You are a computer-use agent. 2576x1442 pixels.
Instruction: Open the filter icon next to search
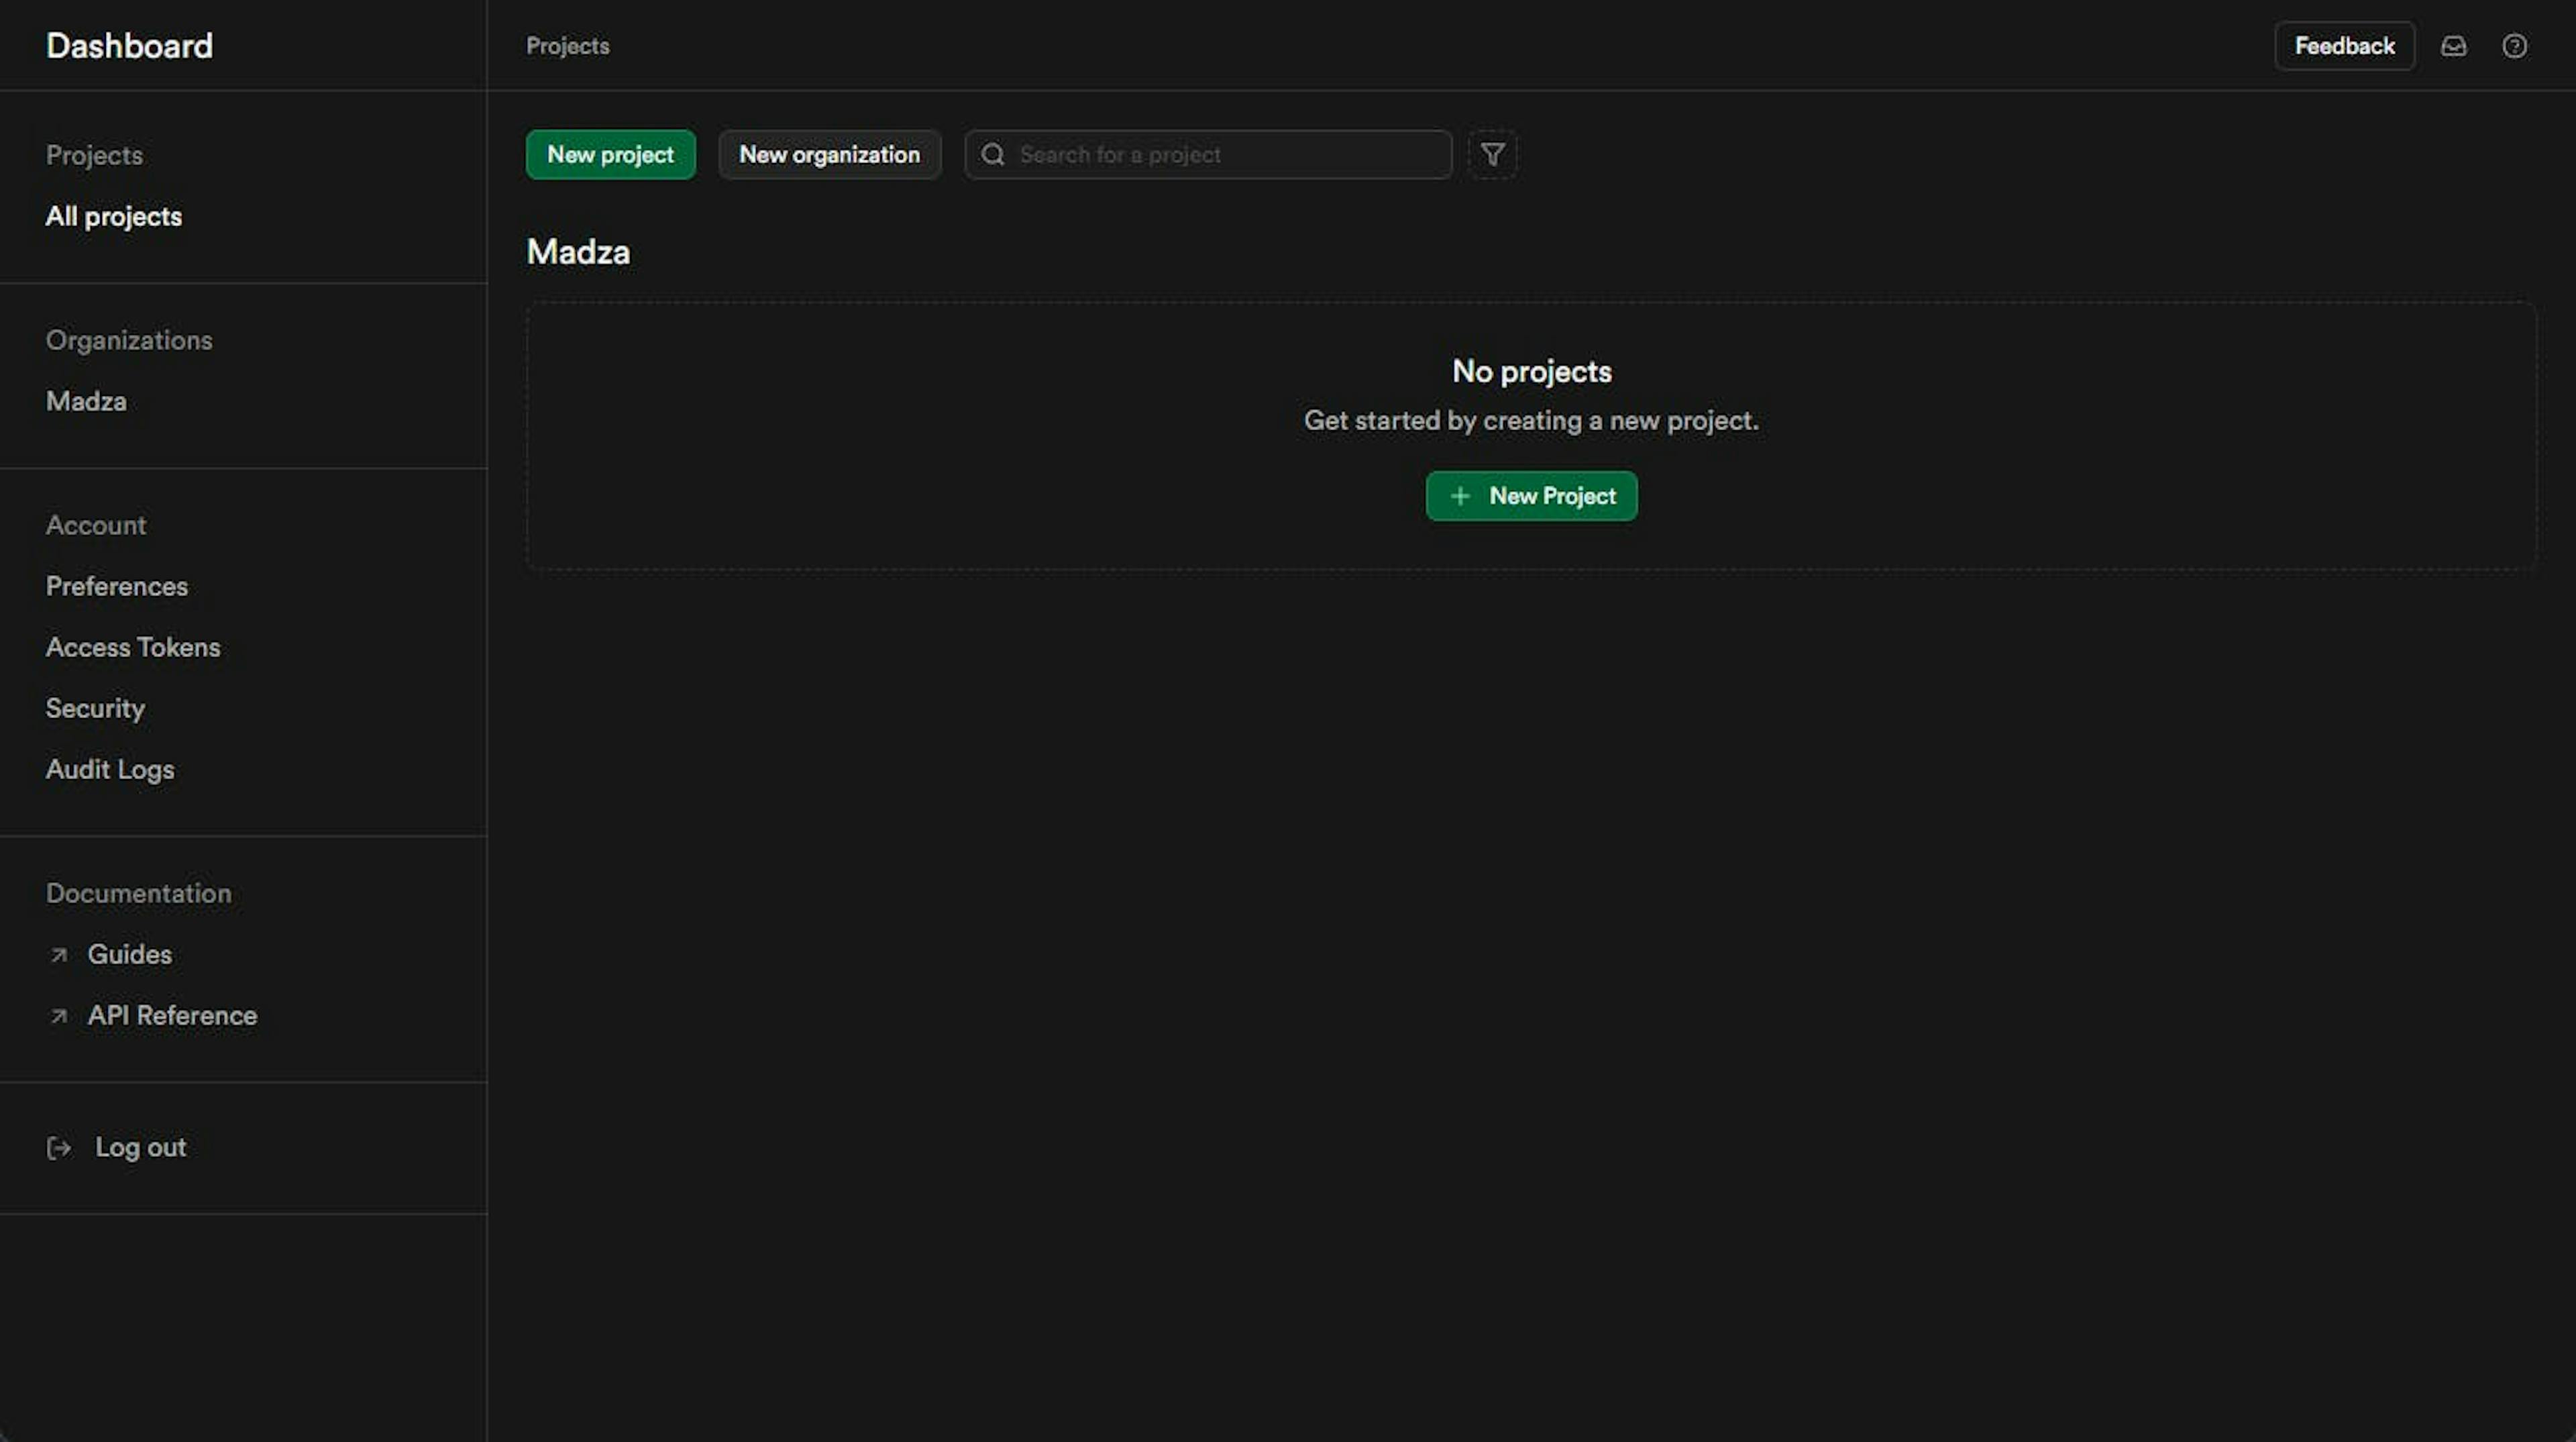[x=1492, y=155]
